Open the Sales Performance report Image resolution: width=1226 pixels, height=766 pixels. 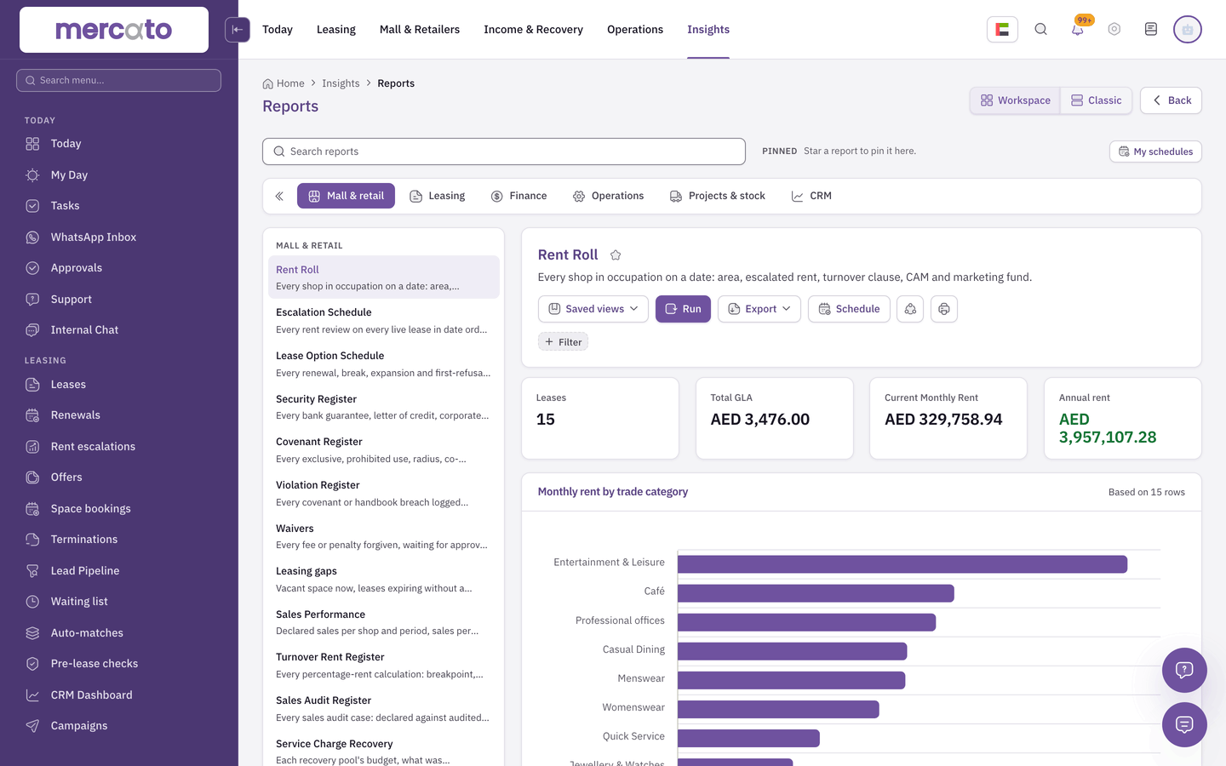pyautogui.click(x=383, y=622)
